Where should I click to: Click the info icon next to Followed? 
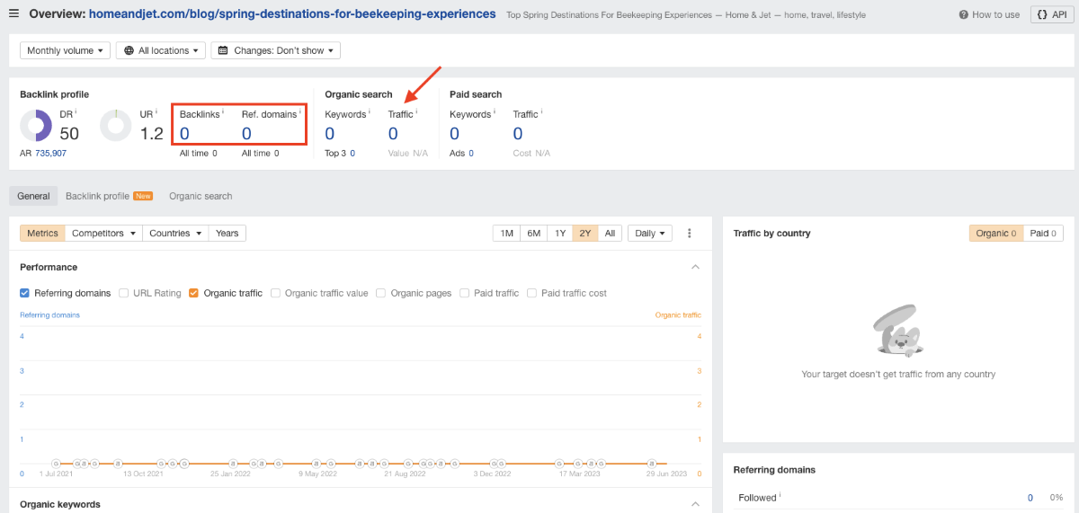point(780,495)
